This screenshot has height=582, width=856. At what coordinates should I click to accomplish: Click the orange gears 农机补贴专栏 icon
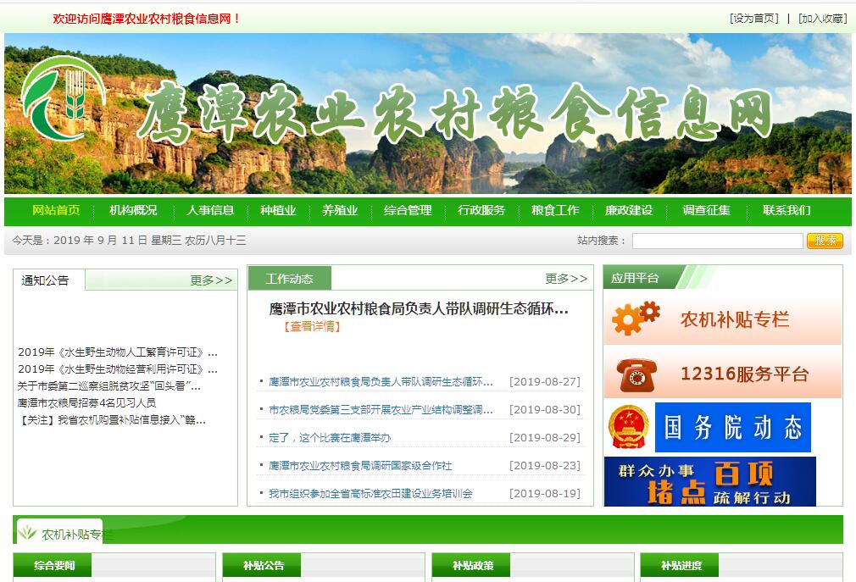636,319
